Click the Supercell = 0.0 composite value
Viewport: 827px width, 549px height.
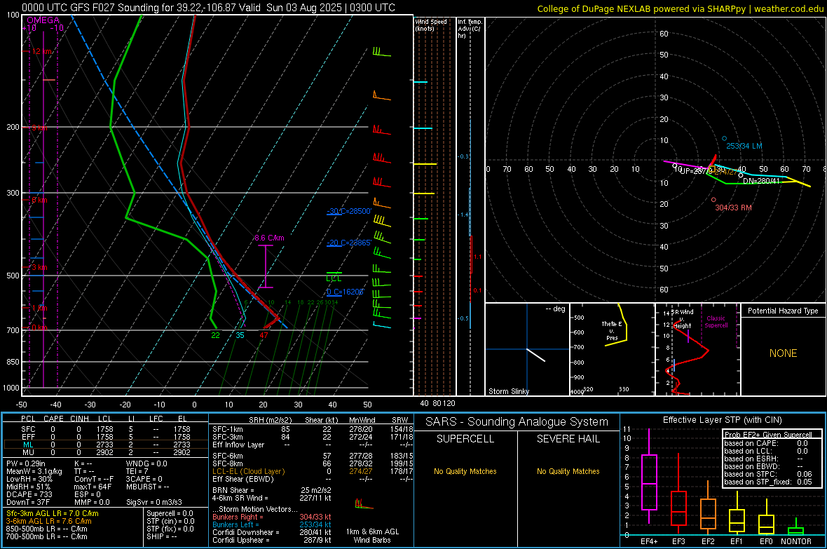click(170, 513)
